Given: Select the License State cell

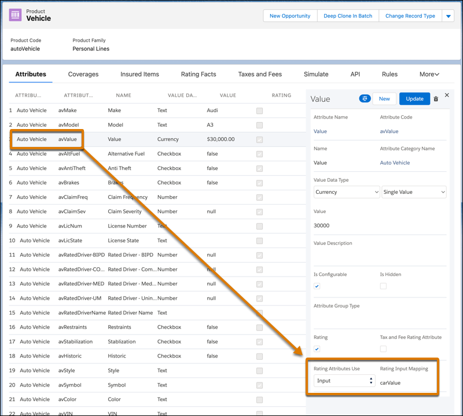Looking at the screenshot, I should [x=123, y=241].
